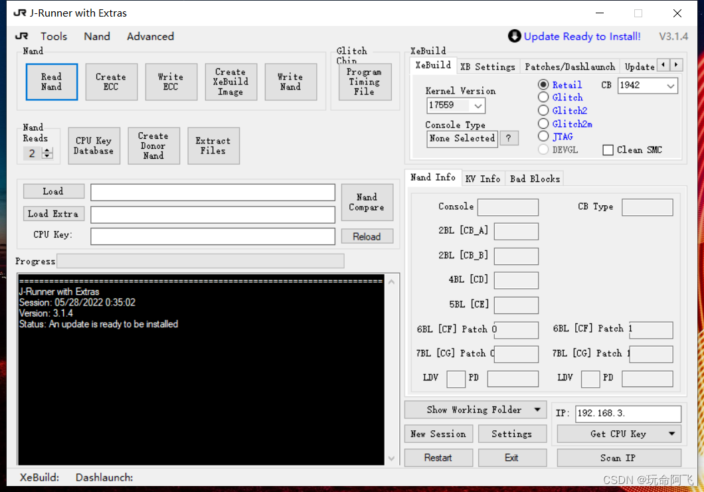The height and width of the screenshot is (492, 704).
Task: Select the Glitch radio option
Action: [543, 98]
